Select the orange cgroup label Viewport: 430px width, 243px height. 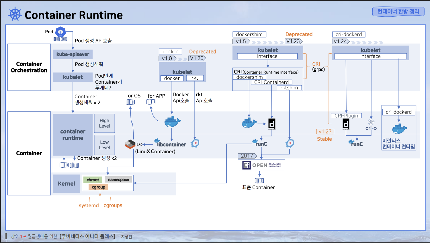[x=98, y=187]
